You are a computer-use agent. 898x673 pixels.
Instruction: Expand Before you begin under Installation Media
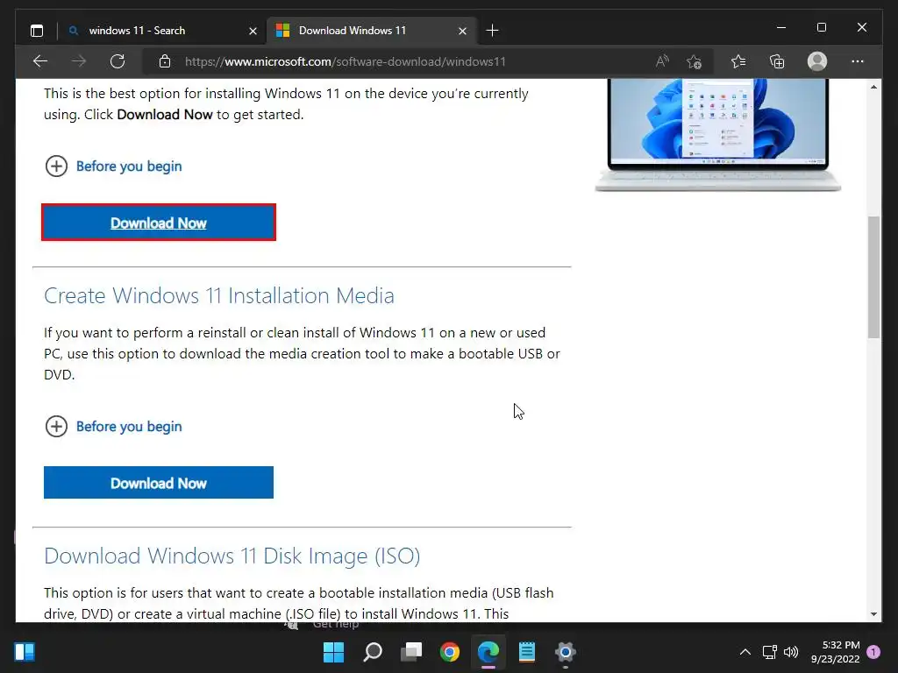pyautogui.click(x=113, y=427)
